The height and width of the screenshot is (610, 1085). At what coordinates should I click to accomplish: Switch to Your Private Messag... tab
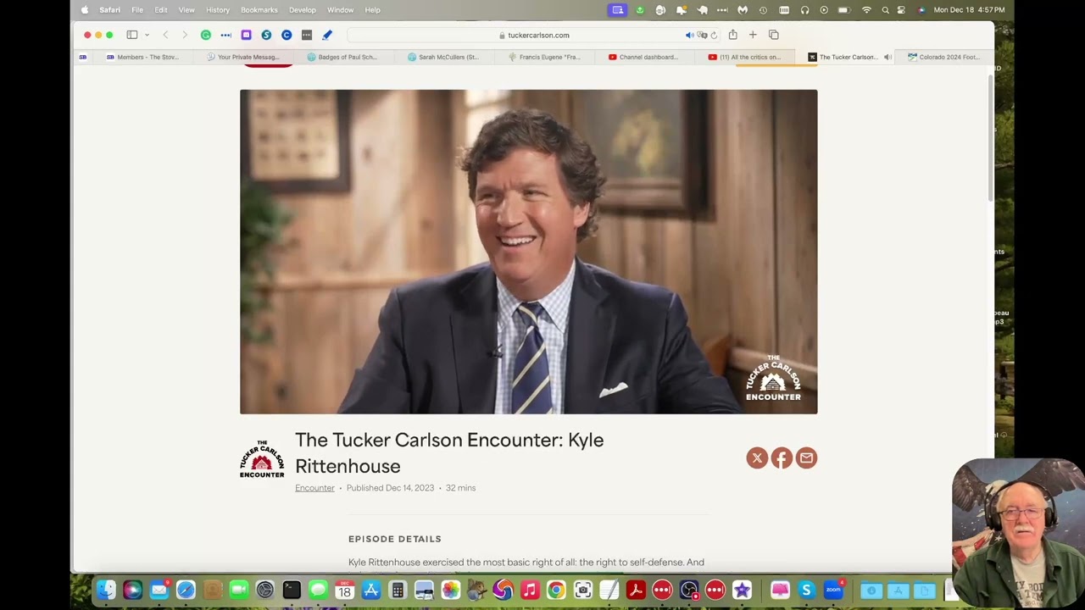tap(243, 57)
